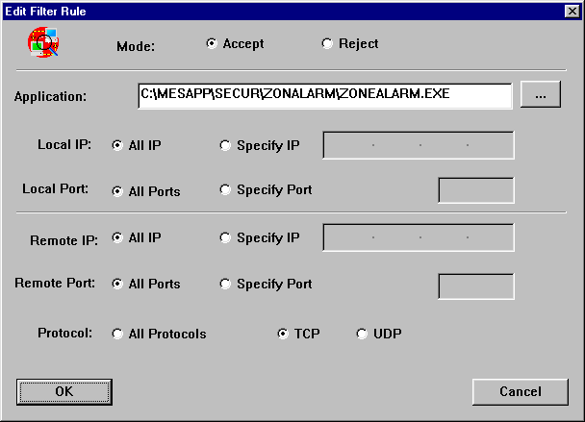Click the Application path text field
Screen dimensions: 585x422
click(x=325, y=96)
